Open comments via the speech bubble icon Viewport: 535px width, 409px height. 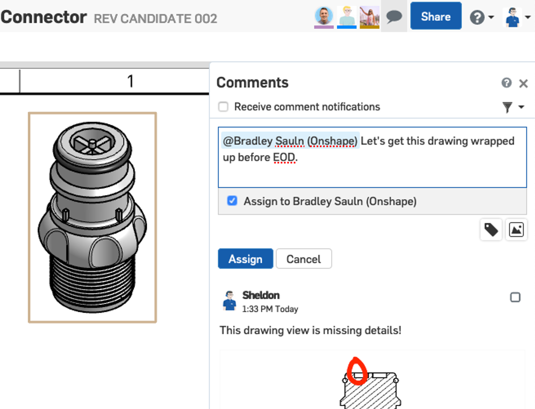click(x=394, y=16)
